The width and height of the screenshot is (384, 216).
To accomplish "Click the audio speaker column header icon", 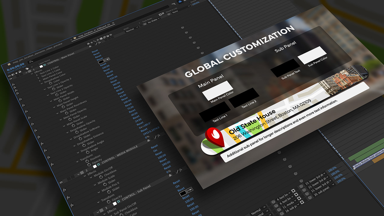I will pos(13,74).
